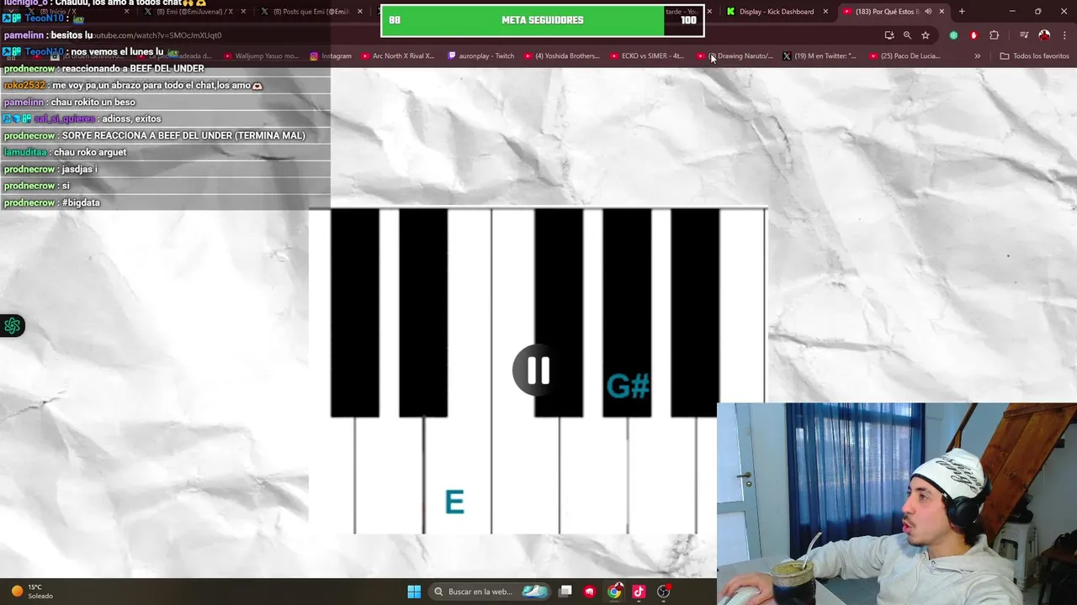Bookmark this page with the star icon
The height and width of the screenshot is (605, 1077).
coord(926,35)
